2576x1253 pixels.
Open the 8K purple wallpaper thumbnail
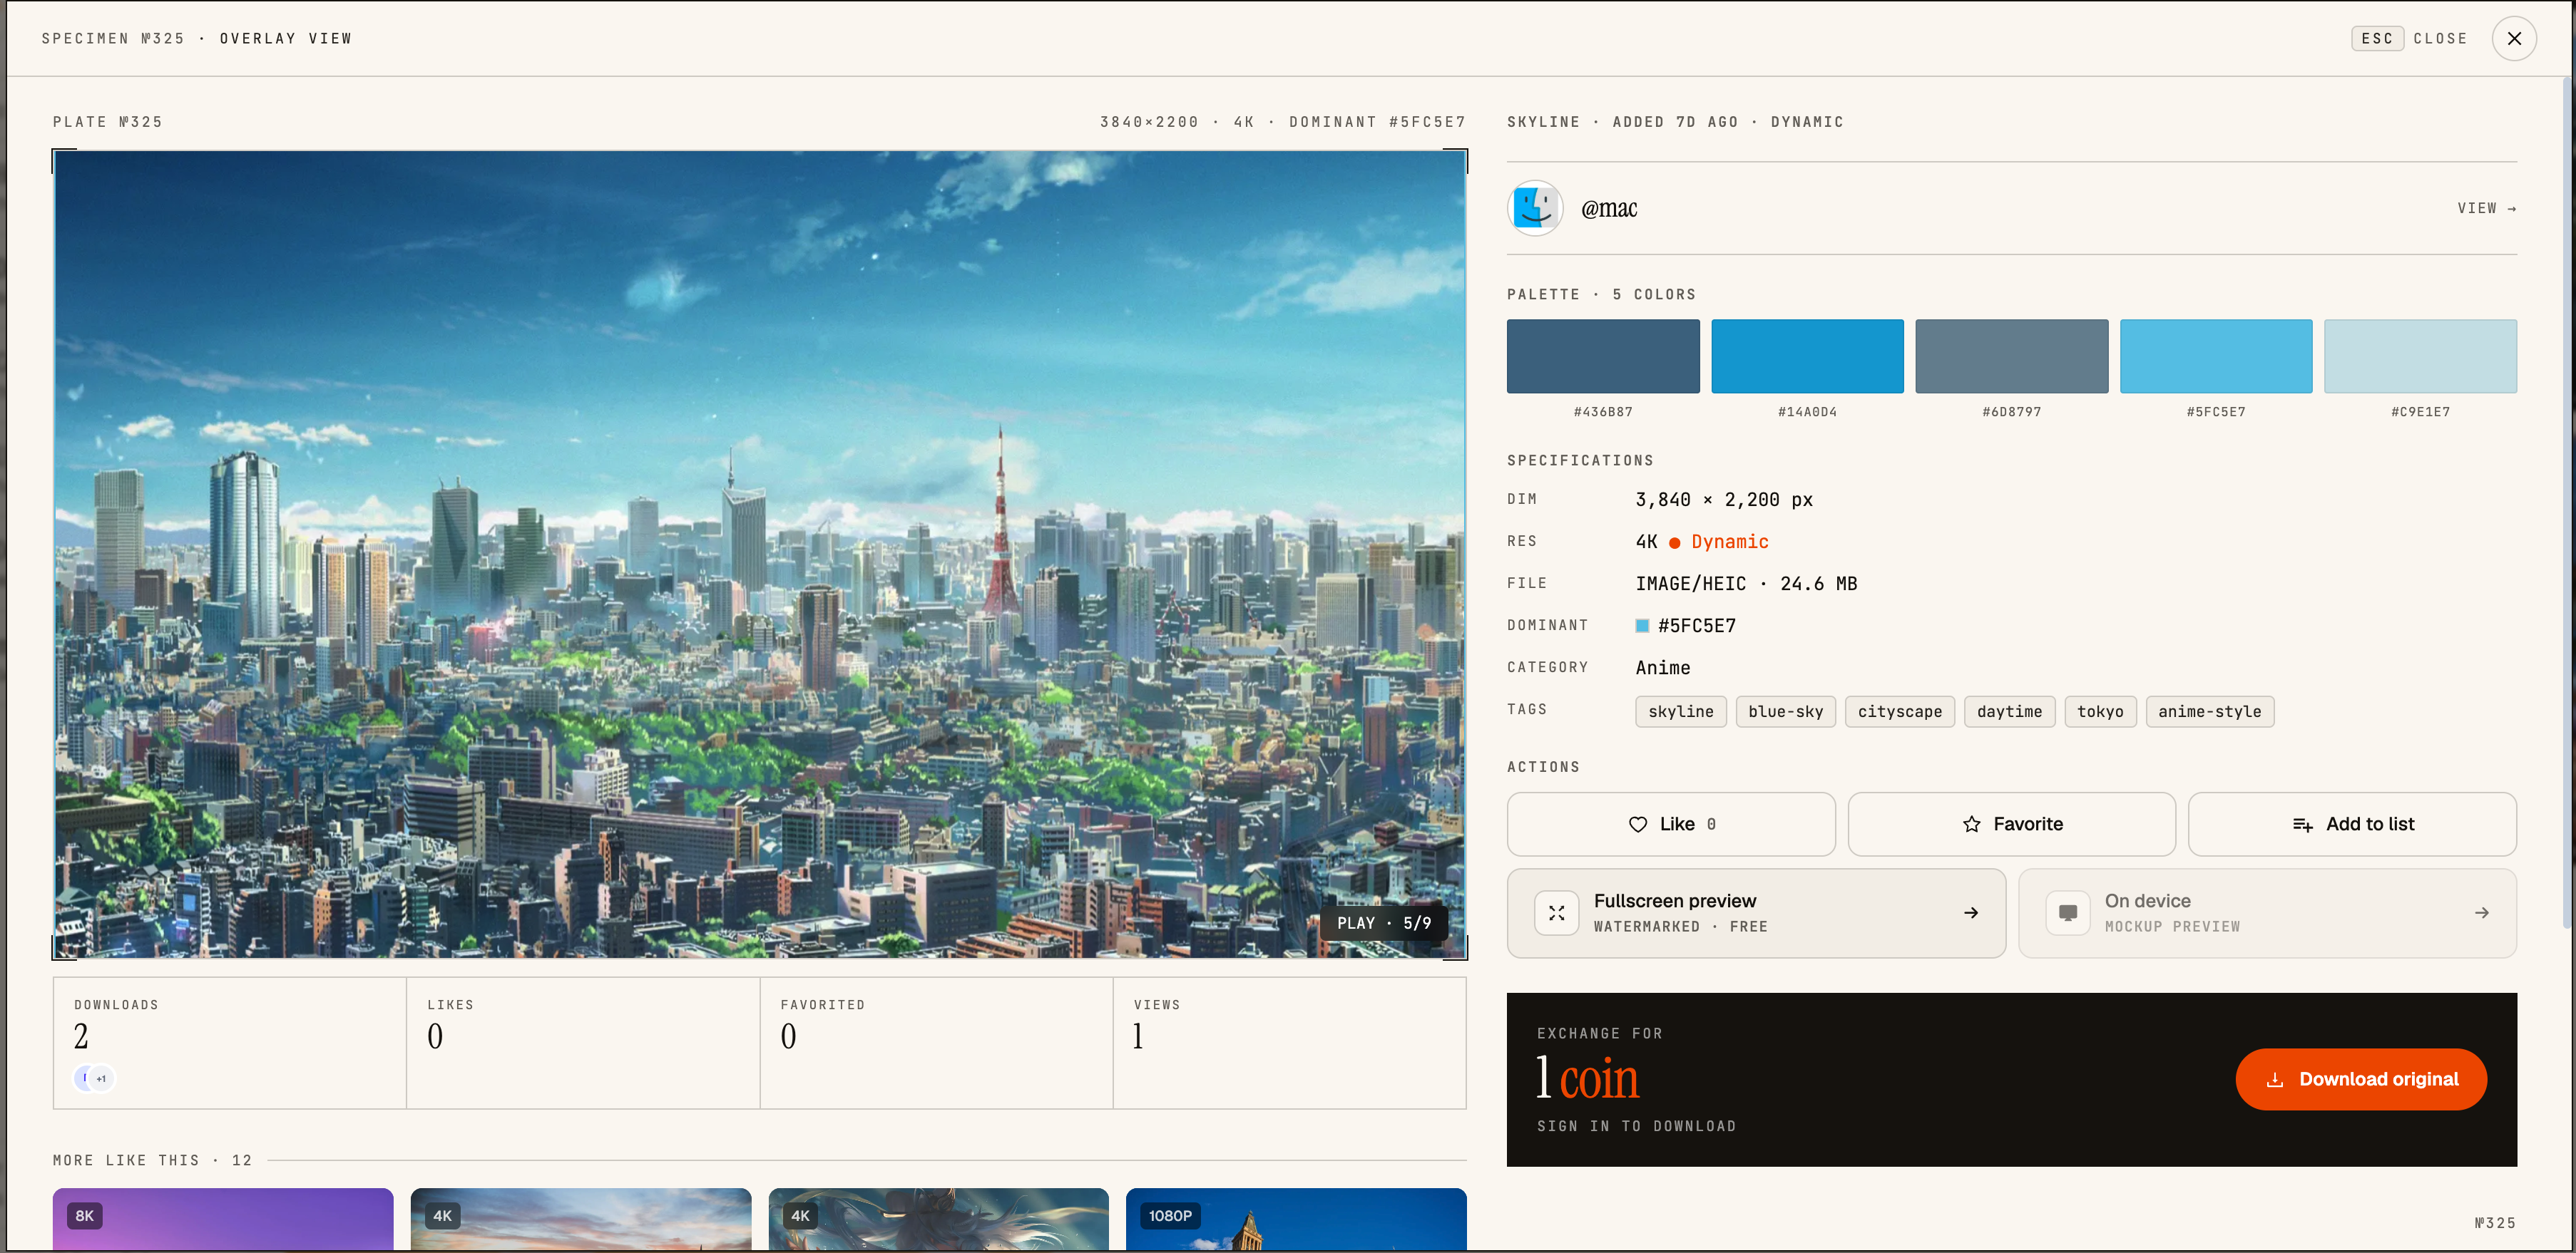click(x=223, y=1219)
